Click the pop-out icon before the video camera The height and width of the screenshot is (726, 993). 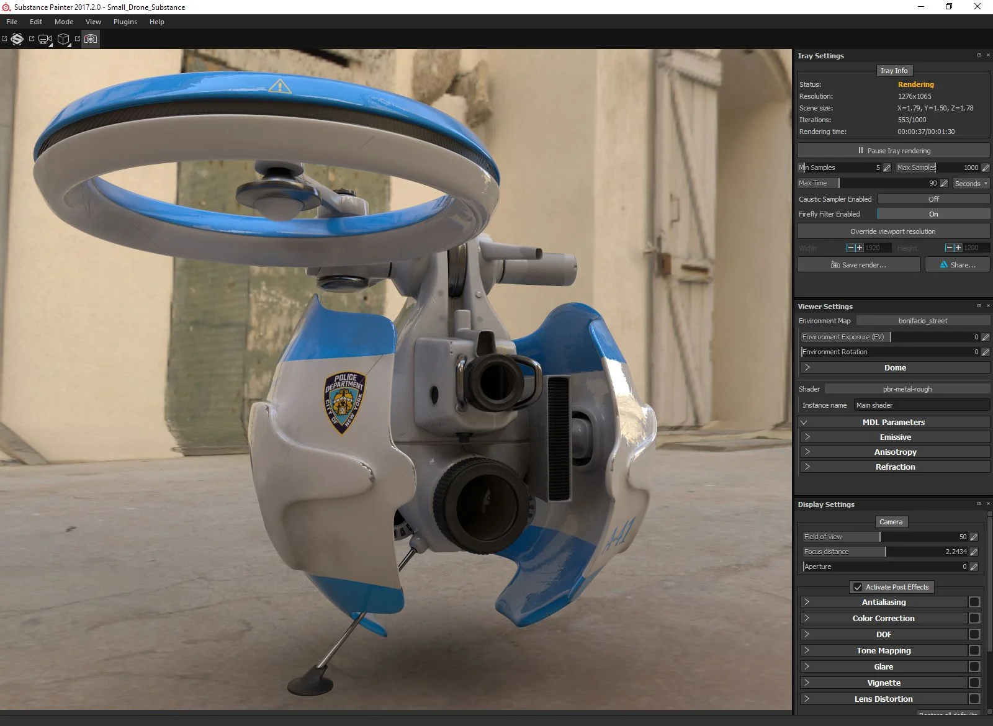32,38
